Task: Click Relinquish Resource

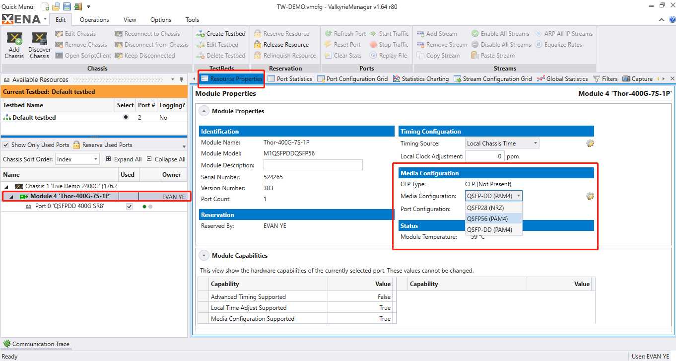Action: [x=285, y=56]
